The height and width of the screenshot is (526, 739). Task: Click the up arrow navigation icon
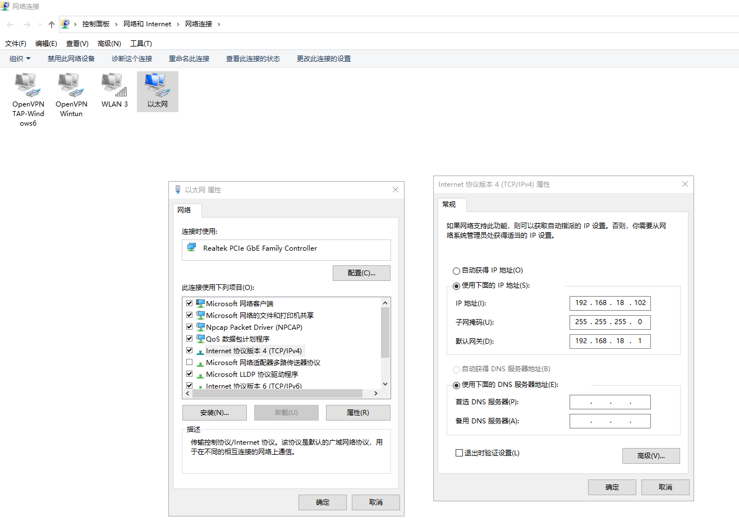click(52, 24)
